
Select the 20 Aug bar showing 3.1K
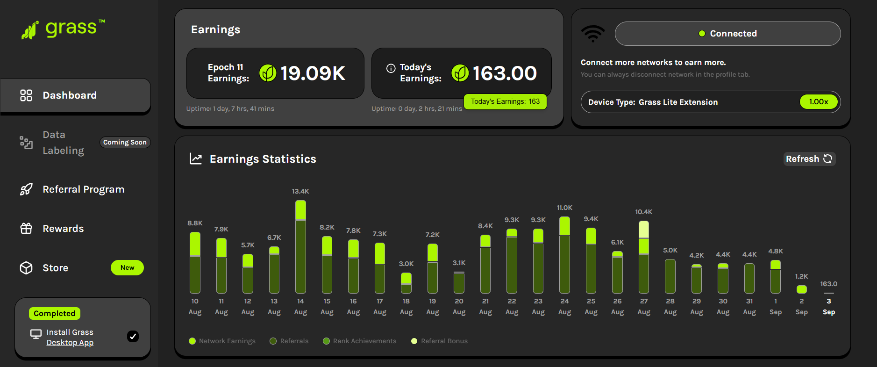click(459, 282)
